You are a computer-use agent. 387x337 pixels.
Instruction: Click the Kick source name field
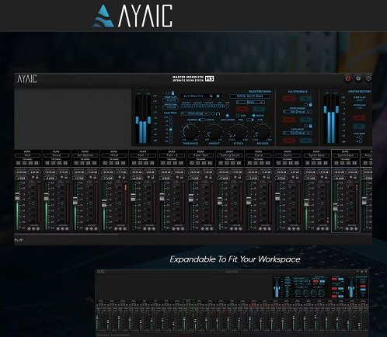28,155
